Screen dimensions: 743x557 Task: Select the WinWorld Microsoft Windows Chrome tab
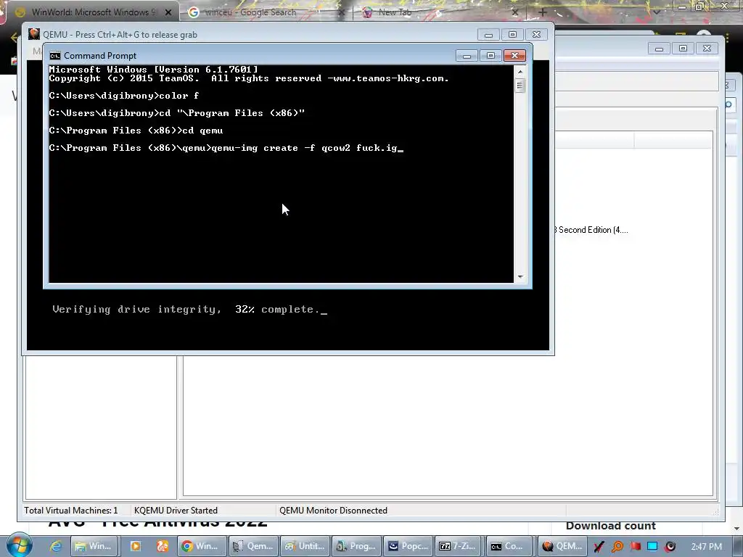click(94, 12)
